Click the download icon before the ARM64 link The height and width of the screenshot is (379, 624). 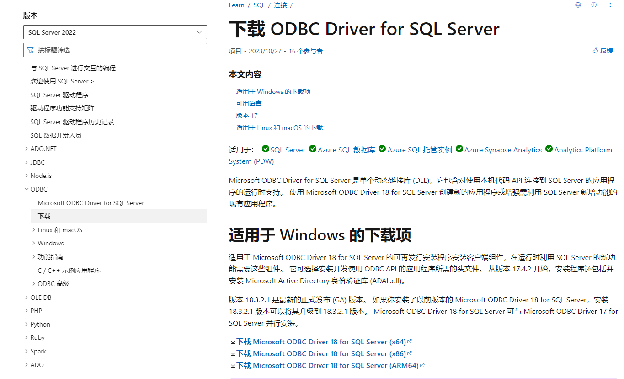pos(232,365)
